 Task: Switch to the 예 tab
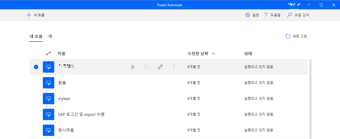point(50,36)
